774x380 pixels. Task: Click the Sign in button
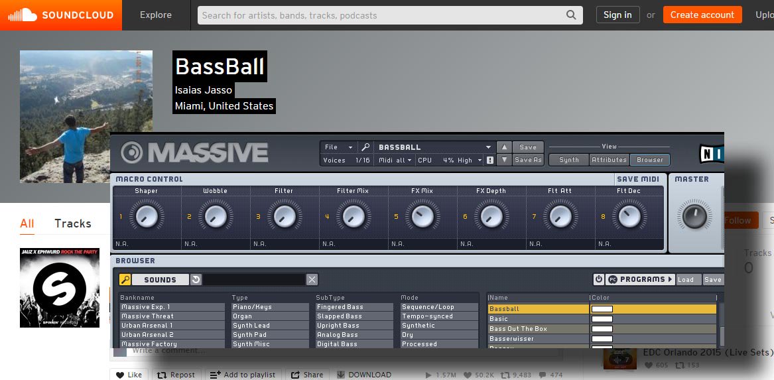[617, 15]
